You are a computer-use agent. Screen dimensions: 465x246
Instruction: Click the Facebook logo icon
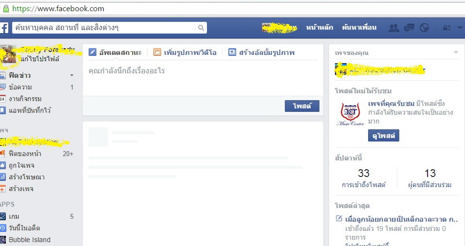(x=4, y=28)
